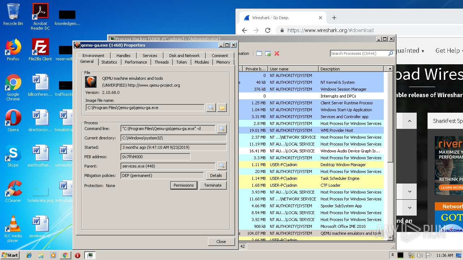Select Windows Session Manager process row
The image size is (463, 260).
pyautogui.click(x=311, y=89)
